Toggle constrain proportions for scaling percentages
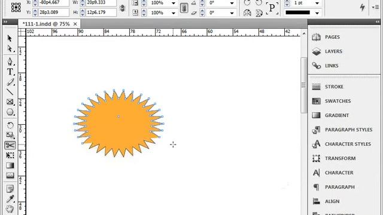 [184, 8]
